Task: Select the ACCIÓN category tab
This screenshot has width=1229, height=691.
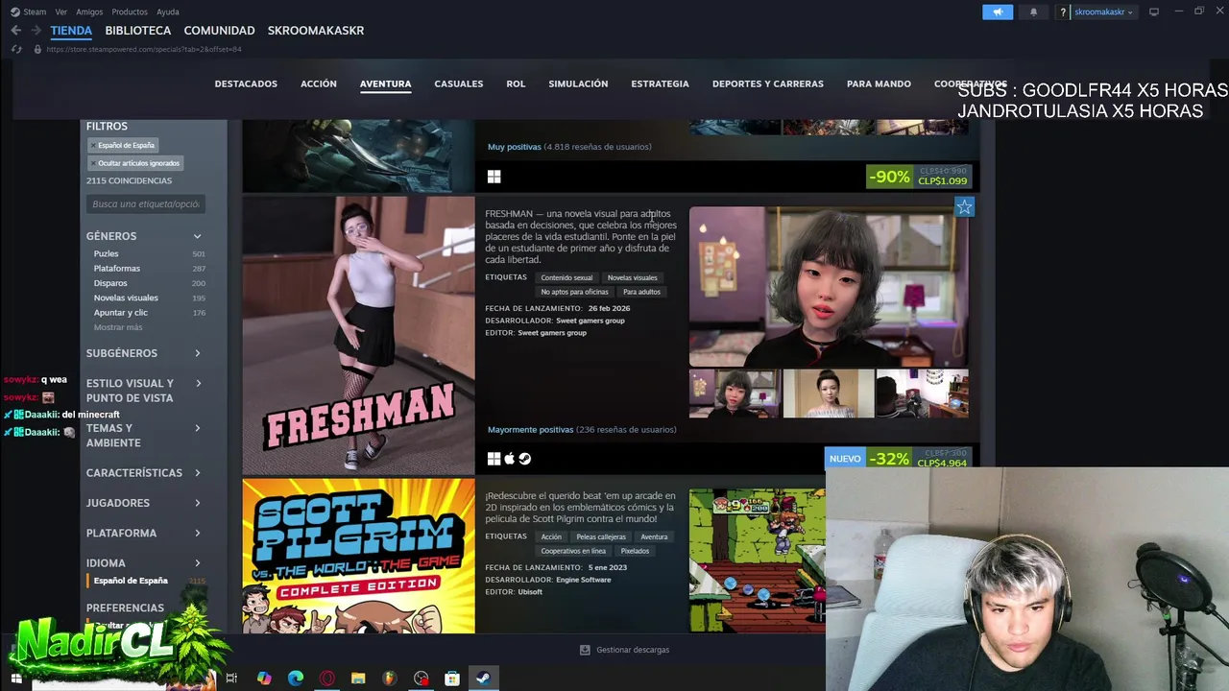Action: (319, 83)
